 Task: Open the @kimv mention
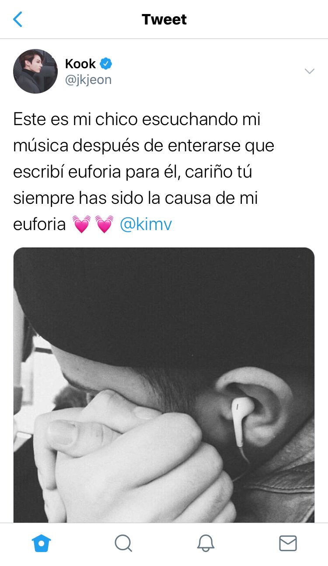point(146,224)
